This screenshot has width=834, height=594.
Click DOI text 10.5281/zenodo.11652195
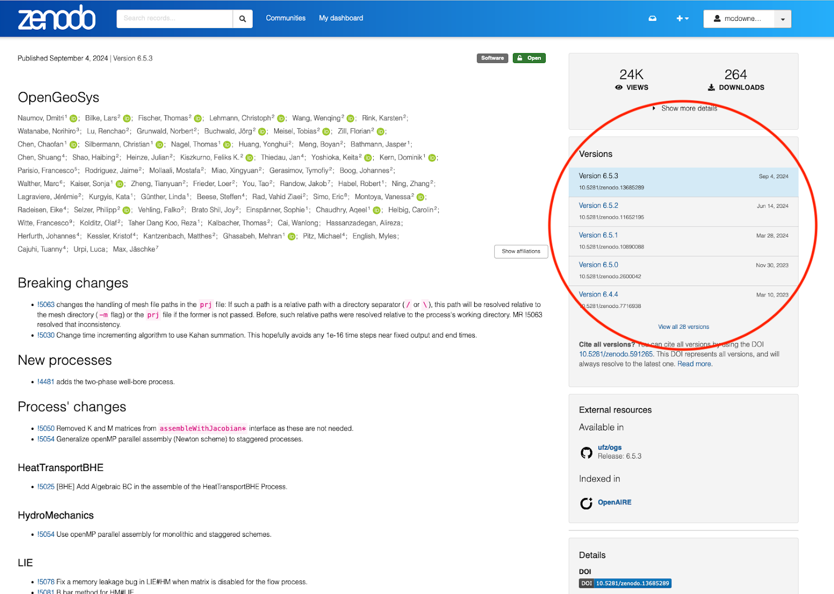pos(611,217)
